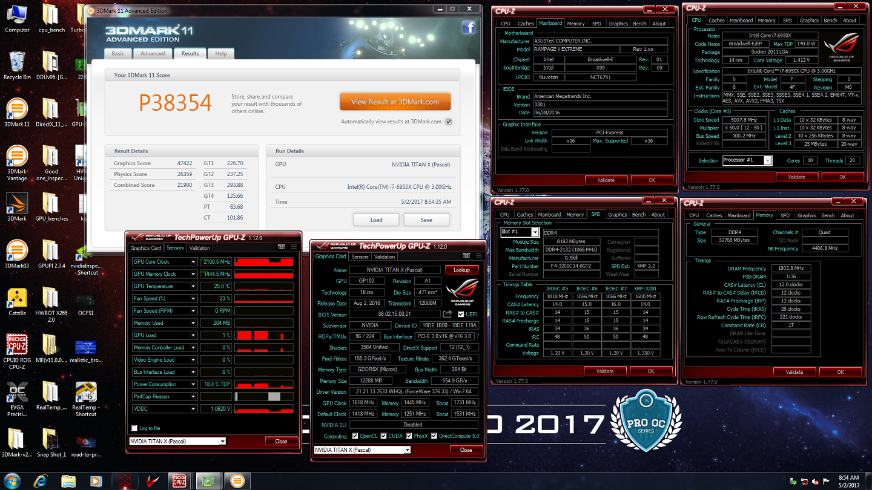Toggle the DirectCompute 5.0 checkbox

coord(434,436)
